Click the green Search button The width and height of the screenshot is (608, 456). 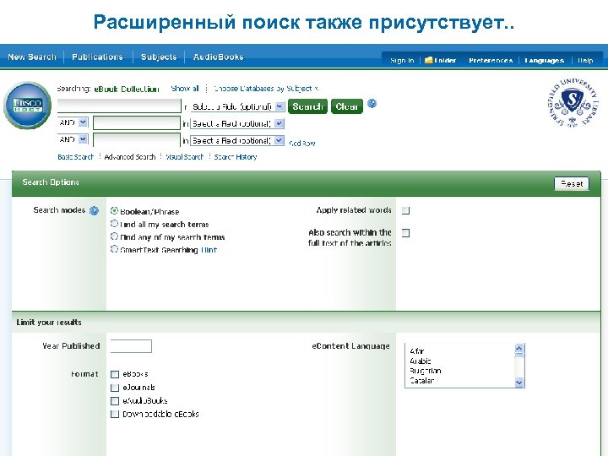pos(308,106)
